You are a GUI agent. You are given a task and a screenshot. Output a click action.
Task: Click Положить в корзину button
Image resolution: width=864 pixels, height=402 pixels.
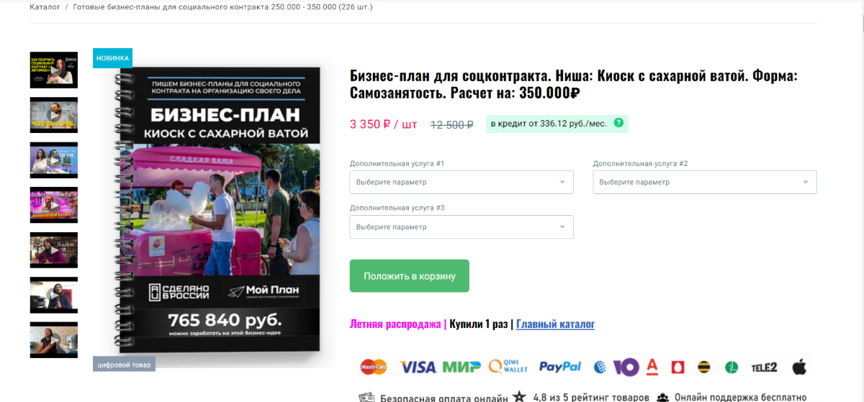pyautogui.click(x=410, y=275)
